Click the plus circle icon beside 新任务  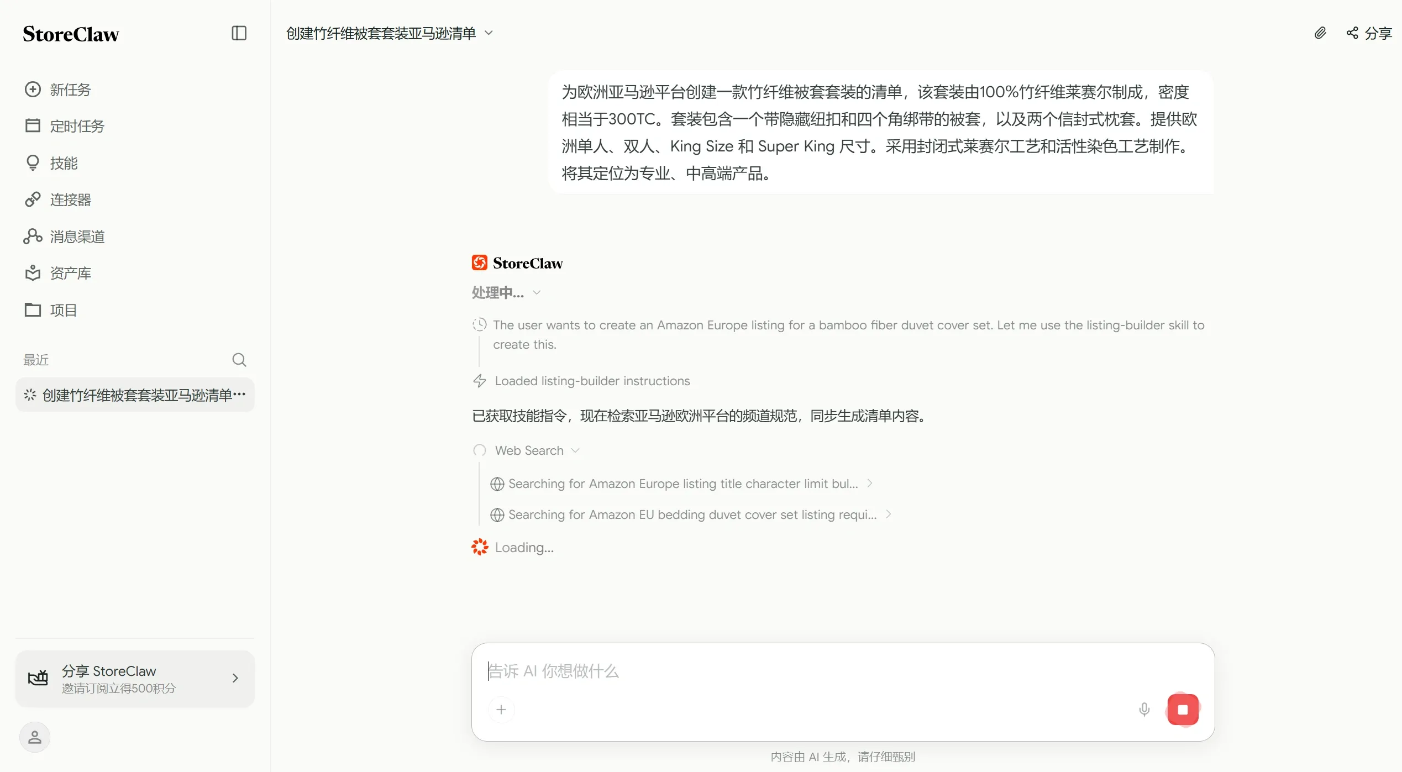pos(33,90)
